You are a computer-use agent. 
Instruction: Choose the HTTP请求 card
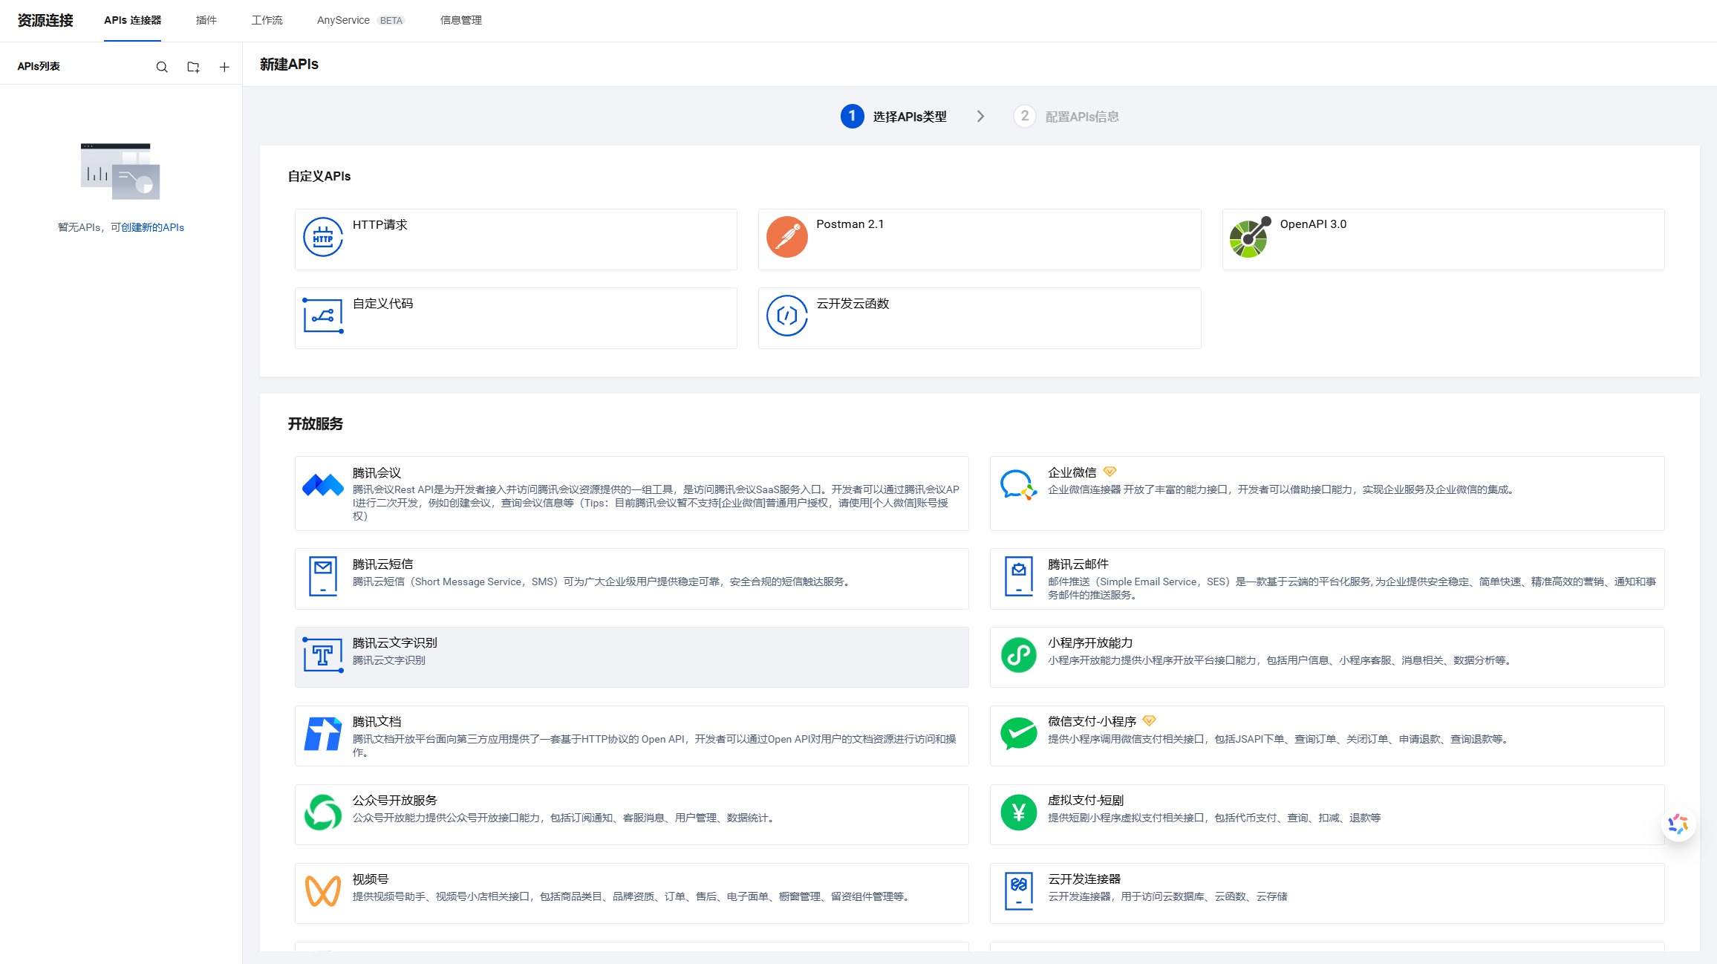click(x=516, y=239)
